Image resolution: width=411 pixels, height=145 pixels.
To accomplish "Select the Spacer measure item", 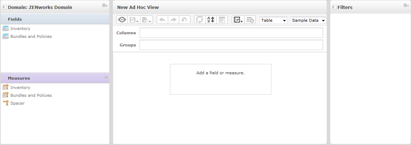I will point(17,103).
